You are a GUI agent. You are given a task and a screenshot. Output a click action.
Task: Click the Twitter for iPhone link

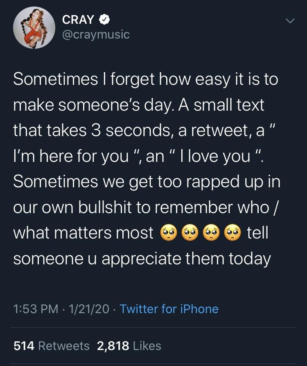click(169, 309)
